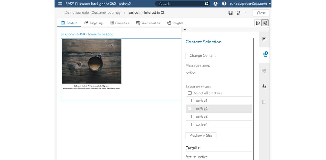Click the Targeting tab icon

86,23
